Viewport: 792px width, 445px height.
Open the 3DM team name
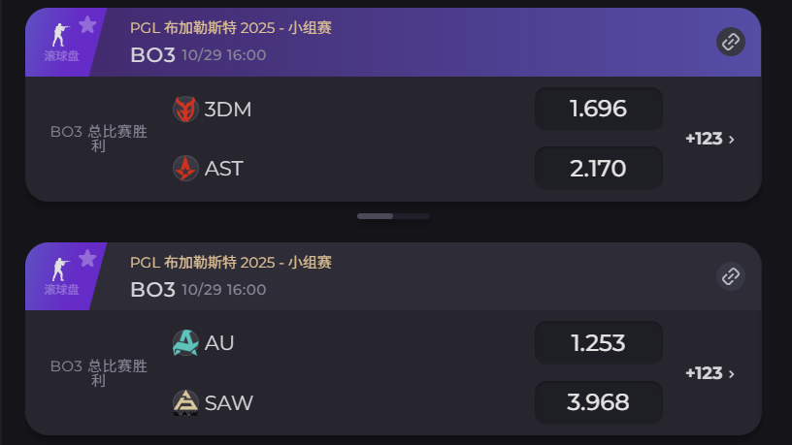(228, 110)
